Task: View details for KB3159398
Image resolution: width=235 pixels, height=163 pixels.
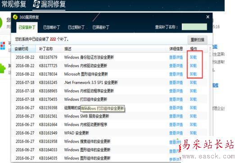Action: [176, 108]
